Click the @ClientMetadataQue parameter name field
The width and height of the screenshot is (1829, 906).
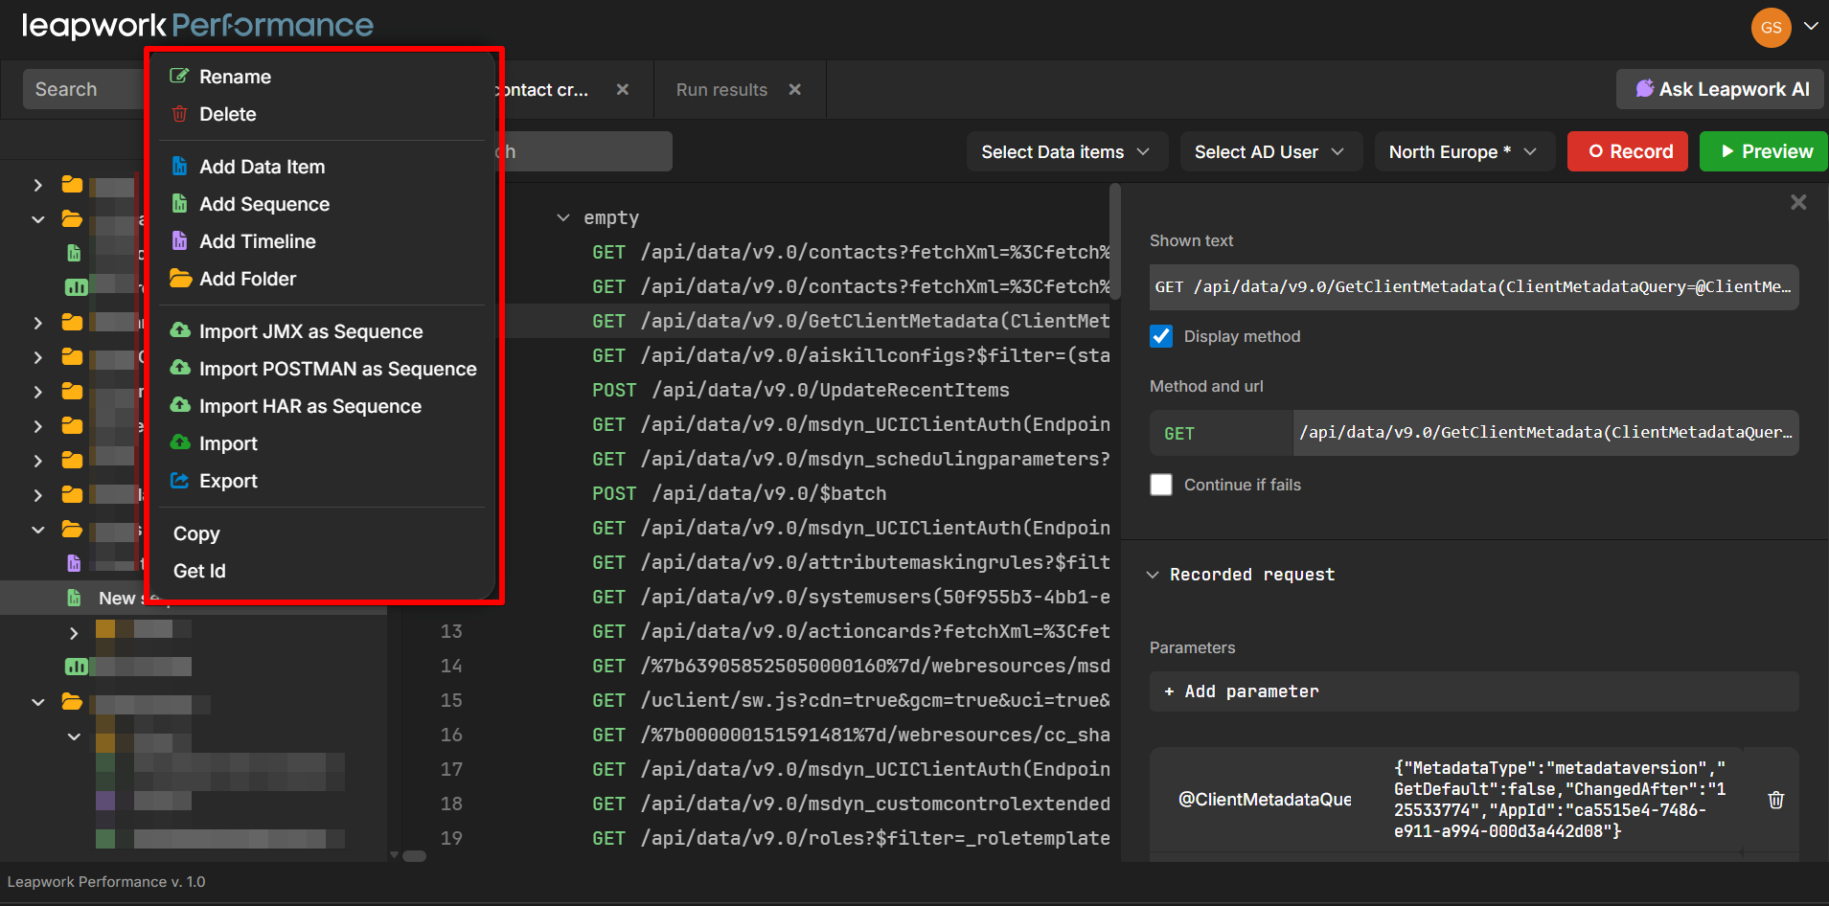pos(1265,800)
